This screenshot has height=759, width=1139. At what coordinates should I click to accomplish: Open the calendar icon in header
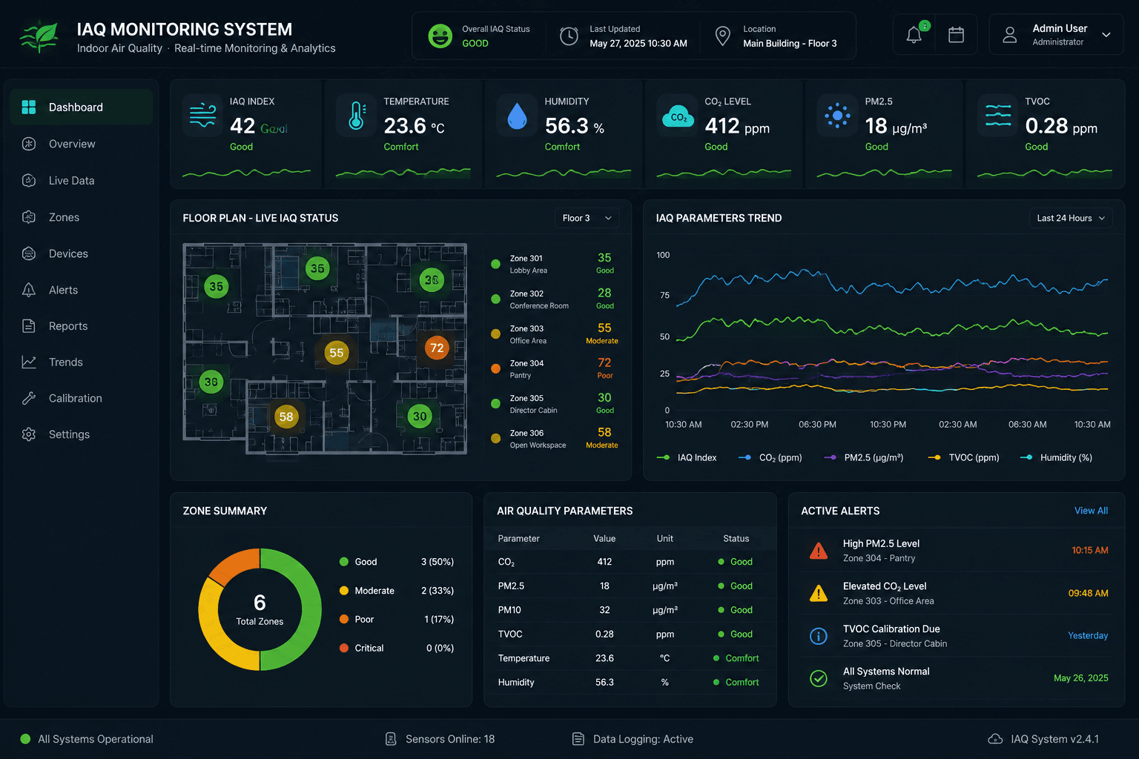pyautogui.click(x=957, y=35)
